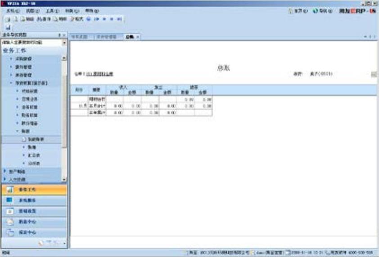Click the 基础设置 panel button
This screenshot has height=257, width=379.
click(33, 211)
